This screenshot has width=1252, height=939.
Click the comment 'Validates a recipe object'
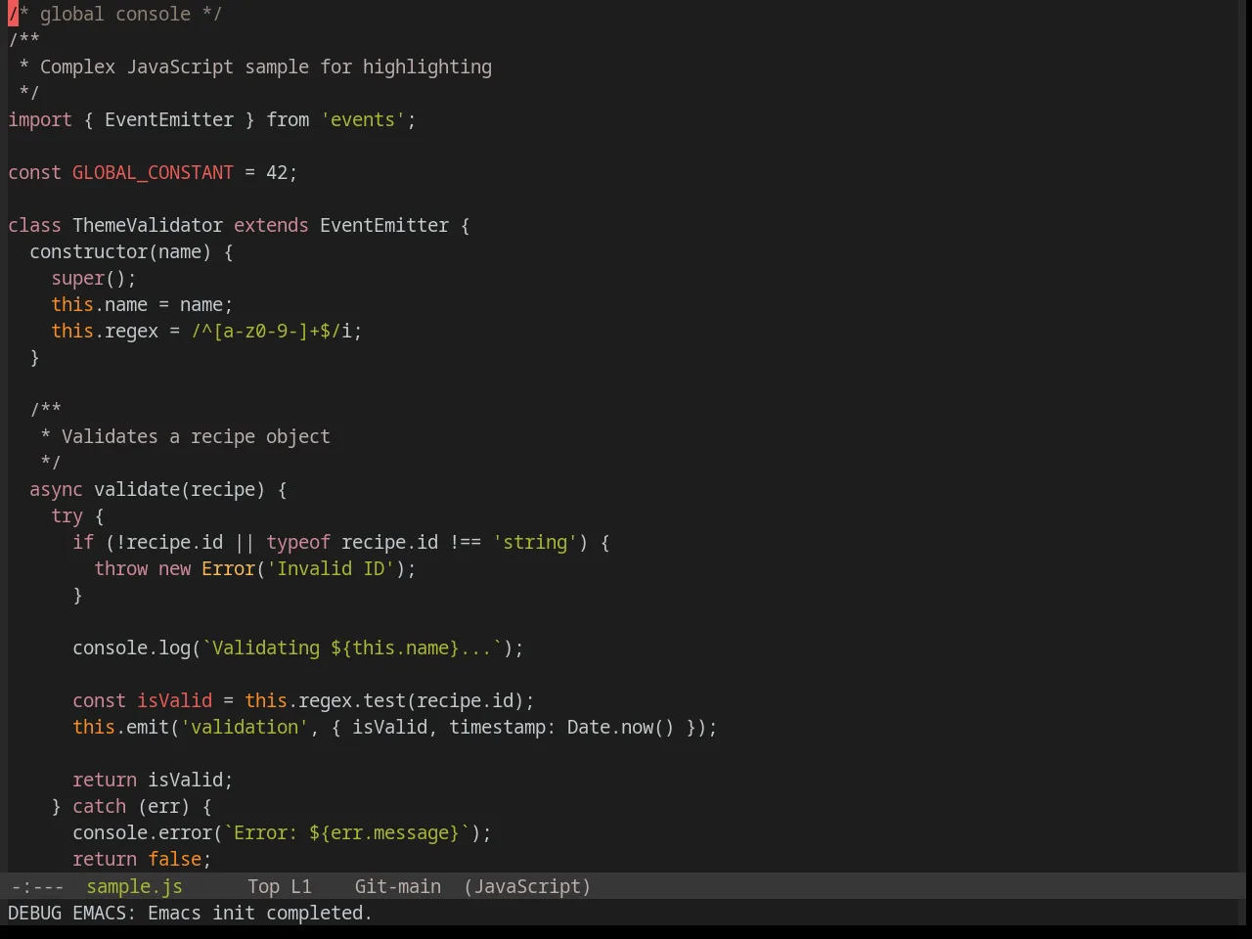tap(196, 436)
